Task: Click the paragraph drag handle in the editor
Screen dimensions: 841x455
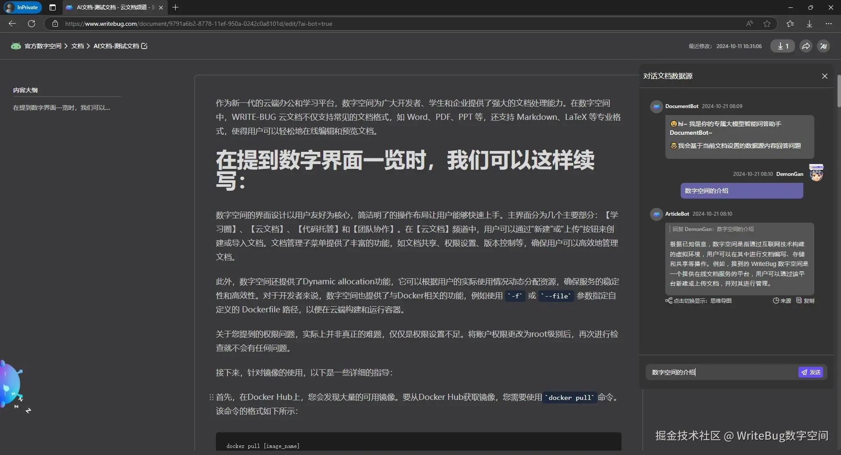Action: coord(211,398)
